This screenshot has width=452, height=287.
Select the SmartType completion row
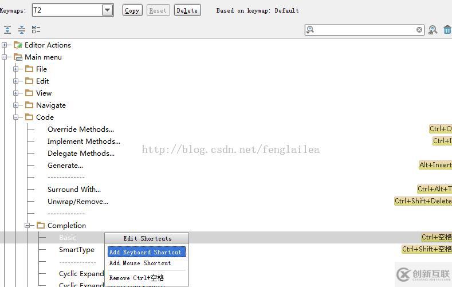[77, 250]
